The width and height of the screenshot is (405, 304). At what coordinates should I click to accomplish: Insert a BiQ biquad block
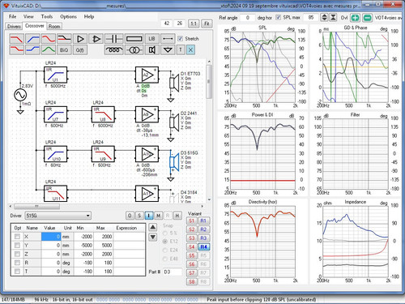(64, 49)
